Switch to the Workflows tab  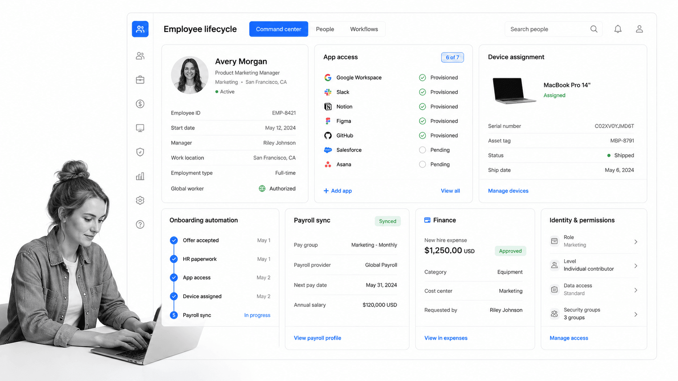click(364, 29)
